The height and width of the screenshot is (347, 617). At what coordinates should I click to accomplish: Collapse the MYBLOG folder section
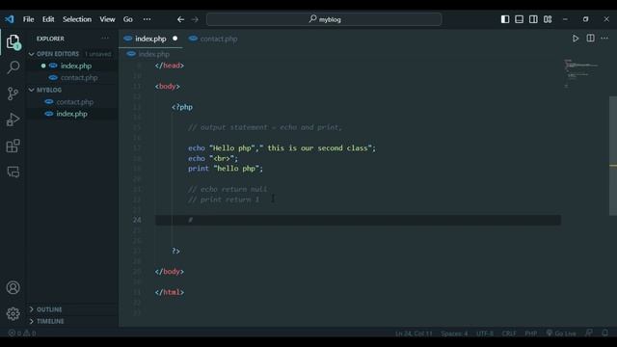(49, 90)
